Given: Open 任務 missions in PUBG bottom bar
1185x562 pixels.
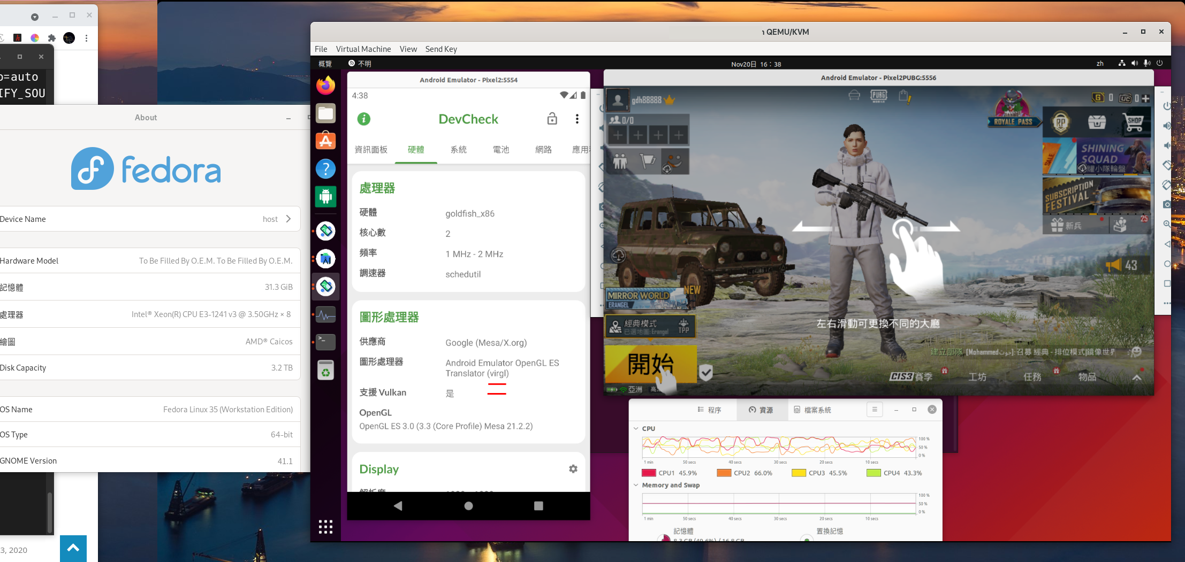Looking at the screenshot, I should click(1032, 377).
